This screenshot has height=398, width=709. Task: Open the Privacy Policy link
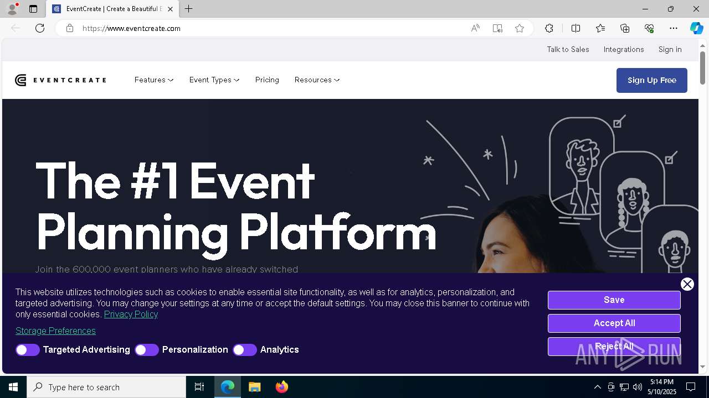(131, 314)
